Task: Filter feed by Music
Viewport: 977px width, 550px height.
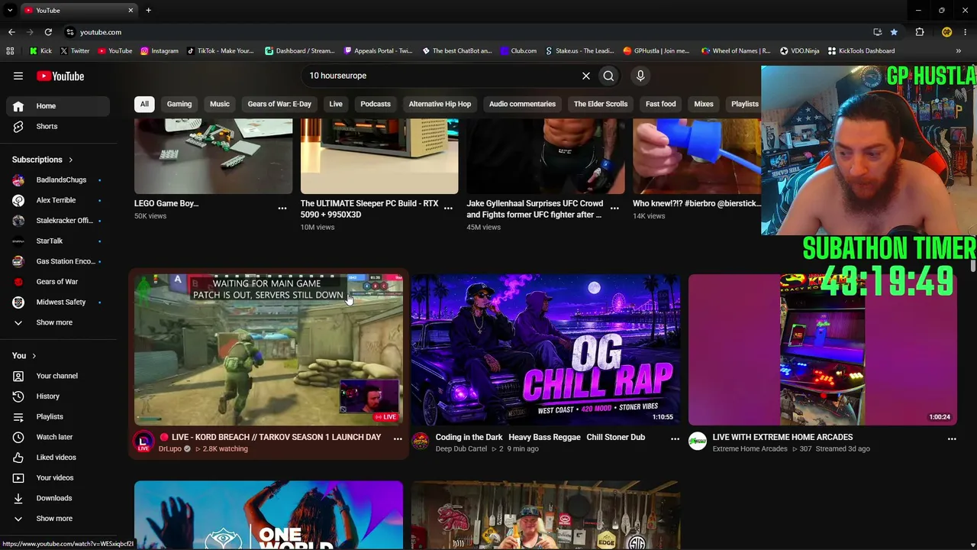Action: tap(220, 104)
